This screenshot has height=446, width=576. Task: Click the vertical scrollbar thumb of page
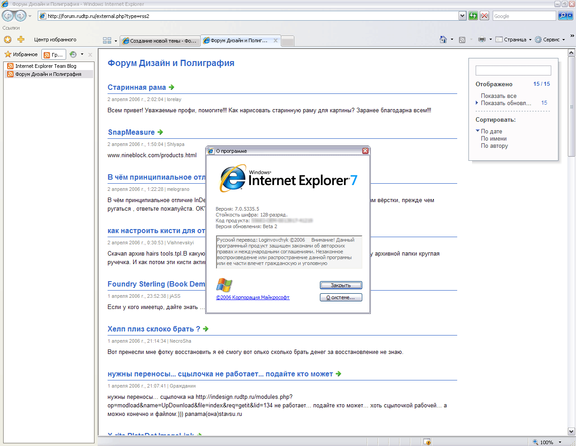click(x=571, y=107)
